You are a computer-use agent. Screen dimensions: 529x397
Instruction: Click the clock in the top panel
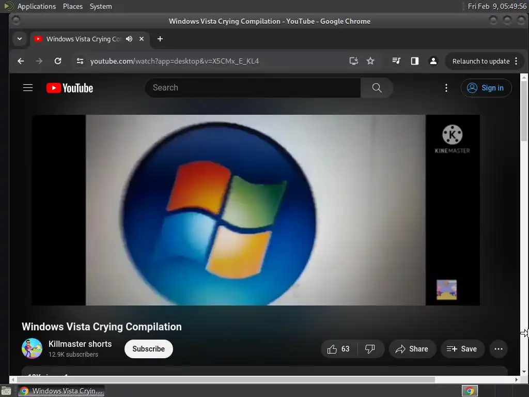click(497, 6)
